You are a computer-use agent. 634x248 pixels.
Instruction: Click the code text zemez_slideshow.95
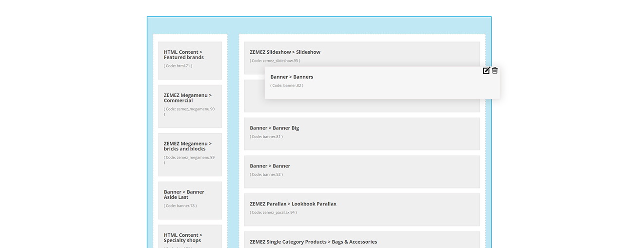tap(275, 61)
